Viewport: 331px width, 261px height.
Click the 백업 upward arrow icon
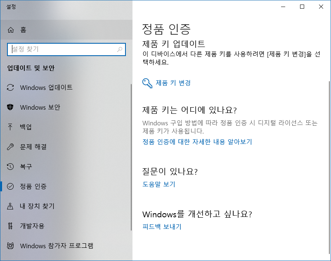10,127
